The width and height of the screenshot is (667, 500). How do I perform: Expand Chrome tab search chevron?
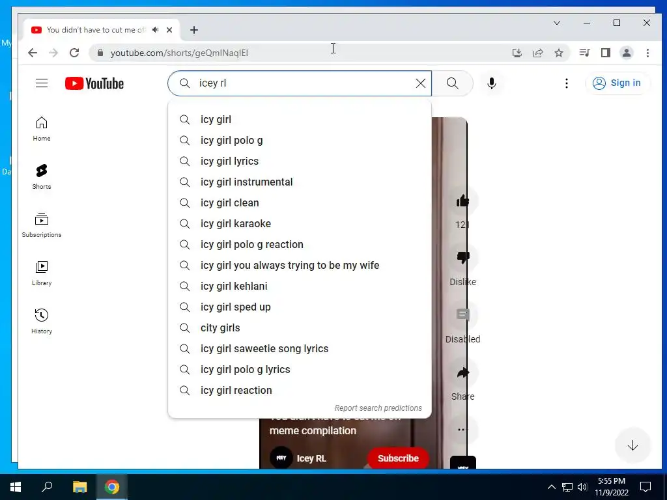point(557,23)
